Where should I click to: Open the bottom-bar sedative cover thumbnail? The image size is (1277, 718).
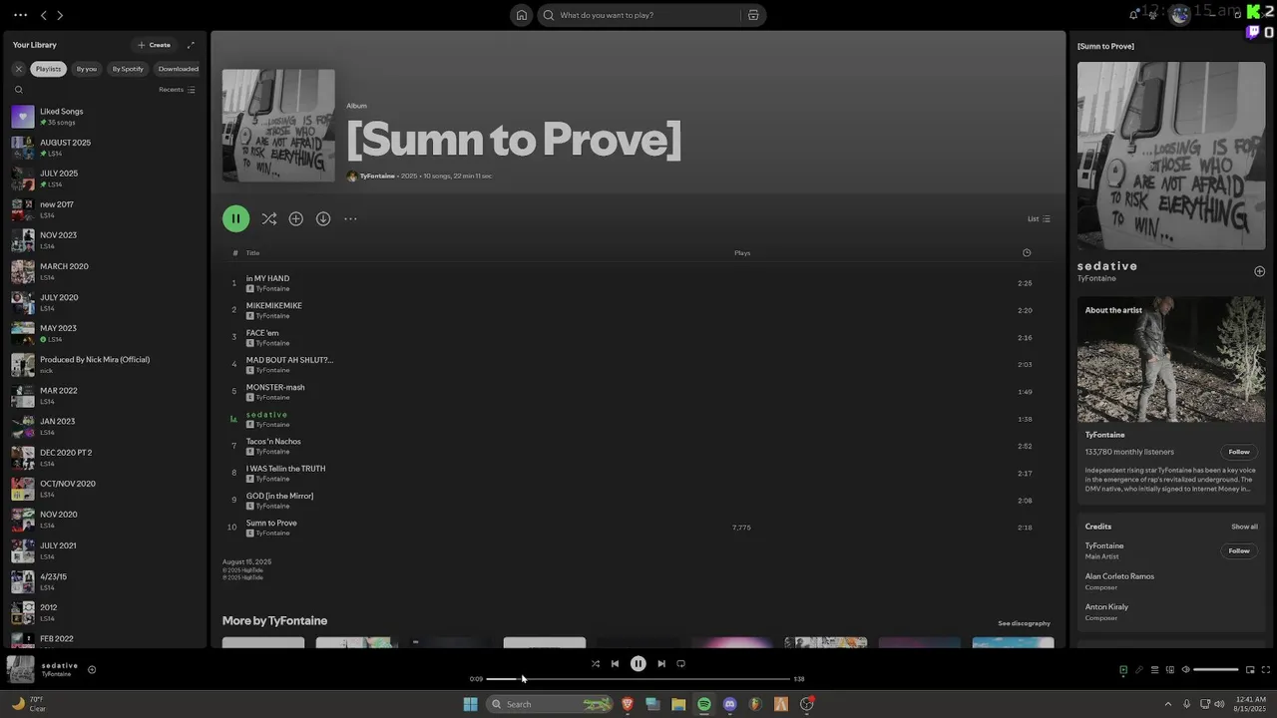point(21,669)
